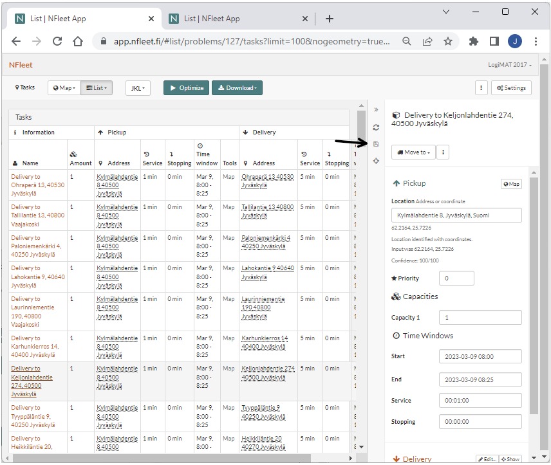Open the List view dropdown
This screenshot has height=465, width=551.
(x=97, y=88)
